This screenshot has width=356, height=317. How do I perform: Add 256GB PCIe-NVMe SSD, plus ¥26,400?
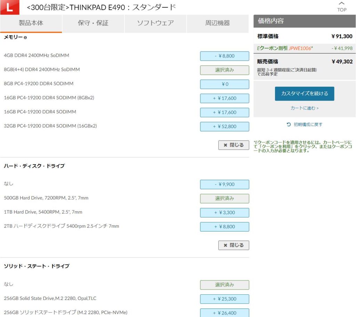pyautogui.click(x=225, y=313)
